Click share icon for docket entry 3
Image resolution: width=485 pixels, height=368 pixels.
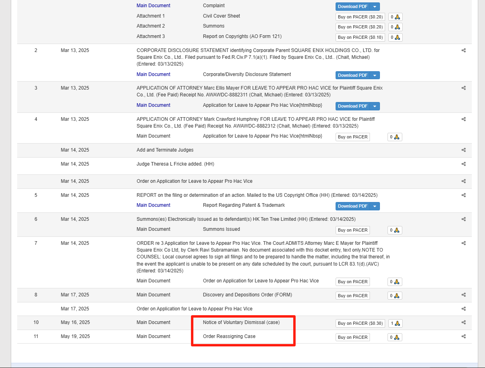coord(463,88)
